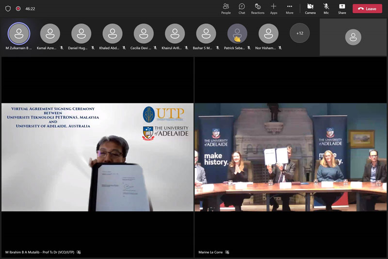Turn on the Camera
388x259 pixels.
click(x=310, y=9)
